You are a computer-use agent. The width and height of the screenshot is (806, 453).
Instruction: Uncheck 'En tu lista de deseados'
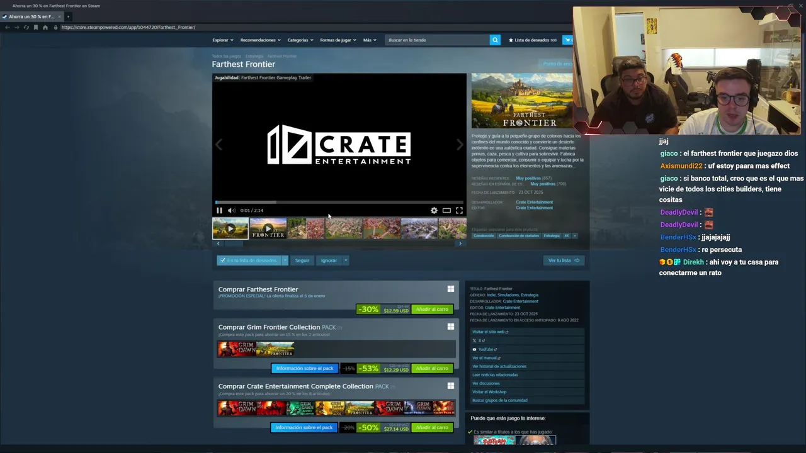pyautogui.click(x=248, y=260)
